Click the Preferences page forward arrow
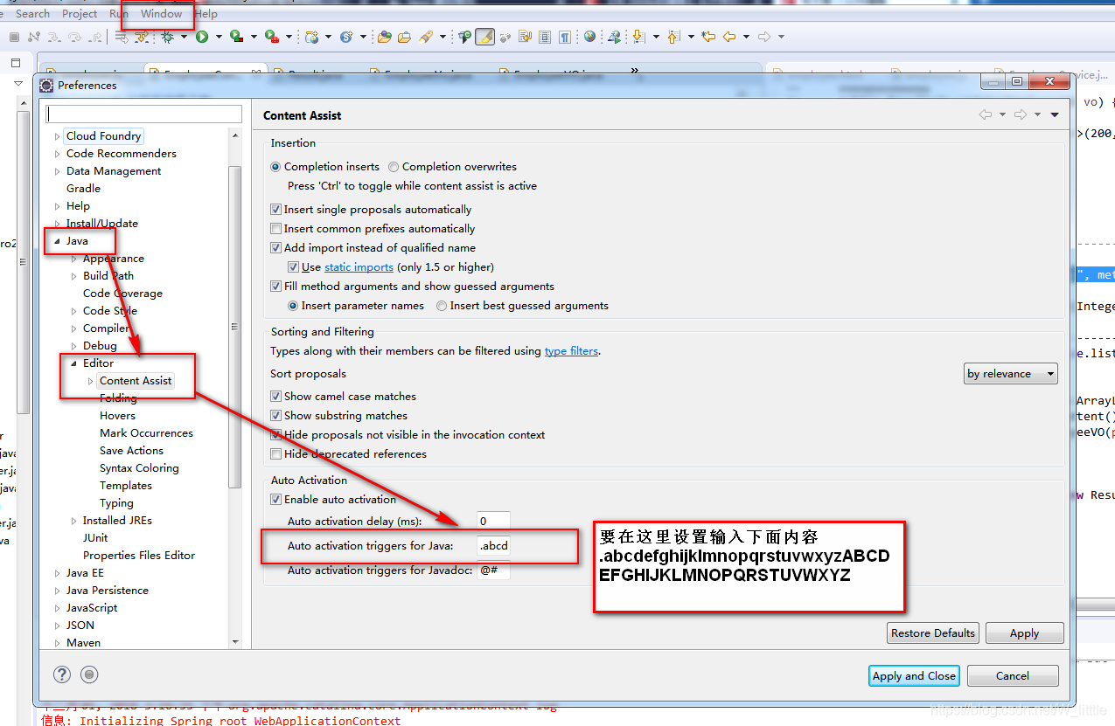The width and height of the screenshot is (1115, 726). [1020, 114]
